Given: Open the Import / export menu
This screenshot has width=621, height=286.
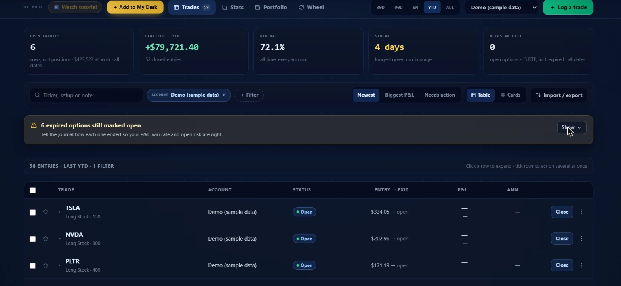Looking at the screenshot, I should [x=559, y=95].
